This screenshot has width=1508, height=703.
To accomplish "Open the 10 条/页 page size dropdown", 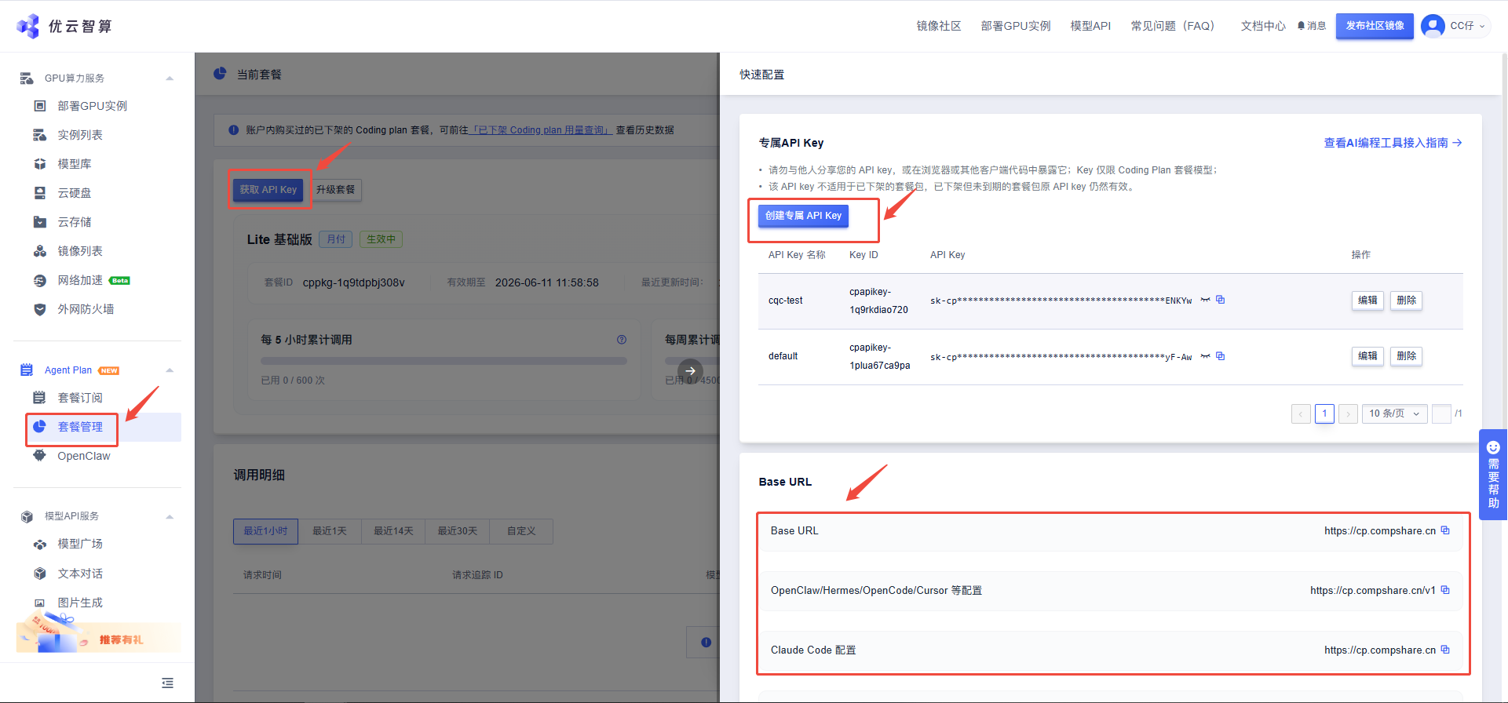I will [1395, 413].
